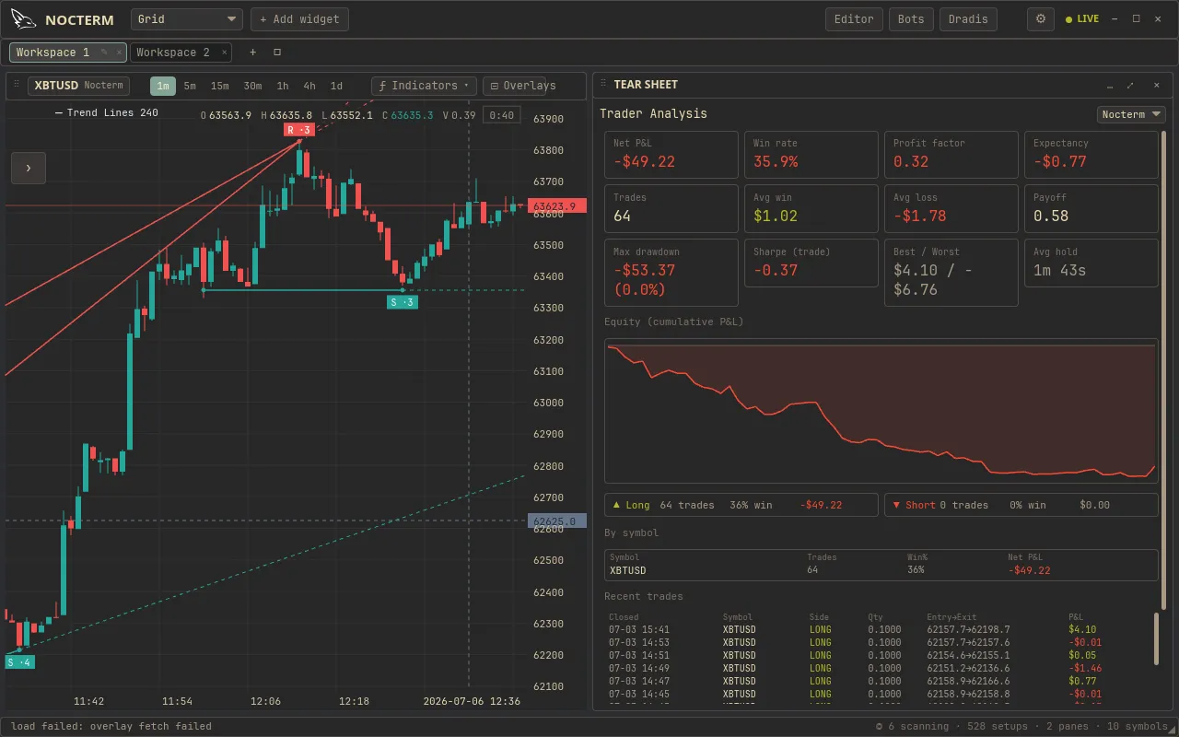Click the crosshair price label 62625.0
This screenshot has height=737, width=1179.
coord(555,521)
